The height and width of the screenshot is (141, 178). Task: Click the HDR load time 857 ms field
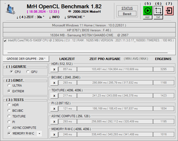(x=68, y=69)
